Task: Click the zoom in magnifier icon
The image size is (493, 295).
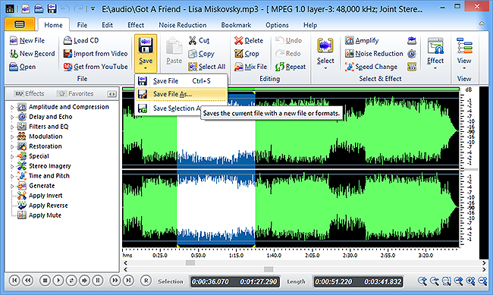Action: pyautogui.click(x=422, y=281)
